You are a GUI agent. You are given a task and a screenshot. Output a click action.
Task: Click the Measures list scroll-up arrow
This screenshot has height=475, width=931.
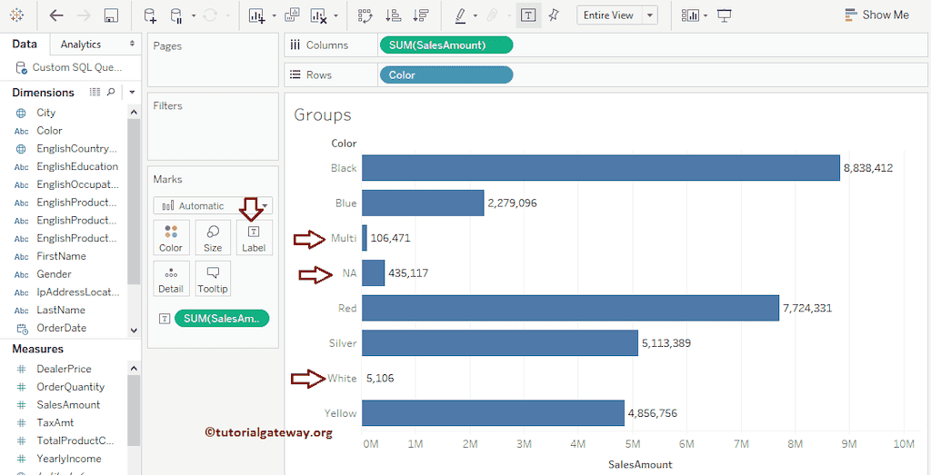pyautogui.click(x=134, y=369)
